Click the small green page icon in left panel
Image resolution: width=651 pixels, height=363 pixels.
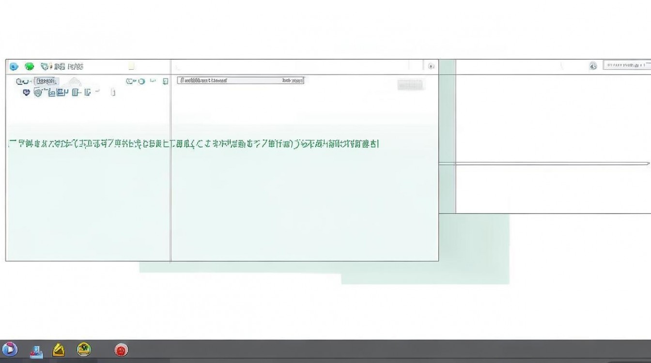pos(165,81)
